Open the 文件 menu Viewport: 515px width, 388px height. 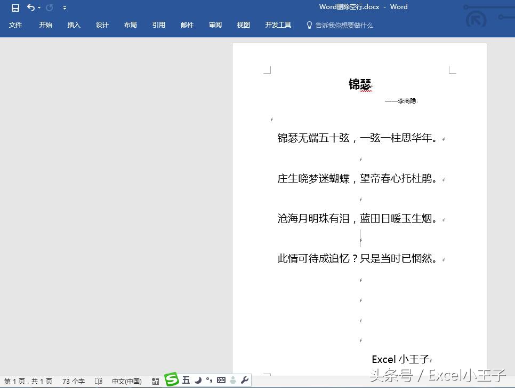tap(15, 25)
